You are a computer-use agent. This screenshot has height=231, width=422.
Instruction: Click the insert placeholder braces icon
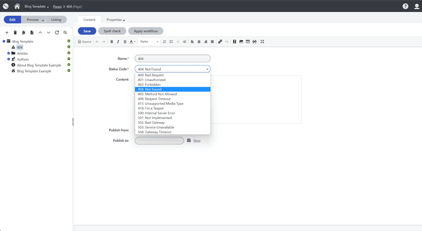coord(254,42)
